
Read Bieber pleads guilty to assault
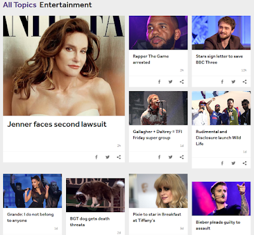coord(218,225)
